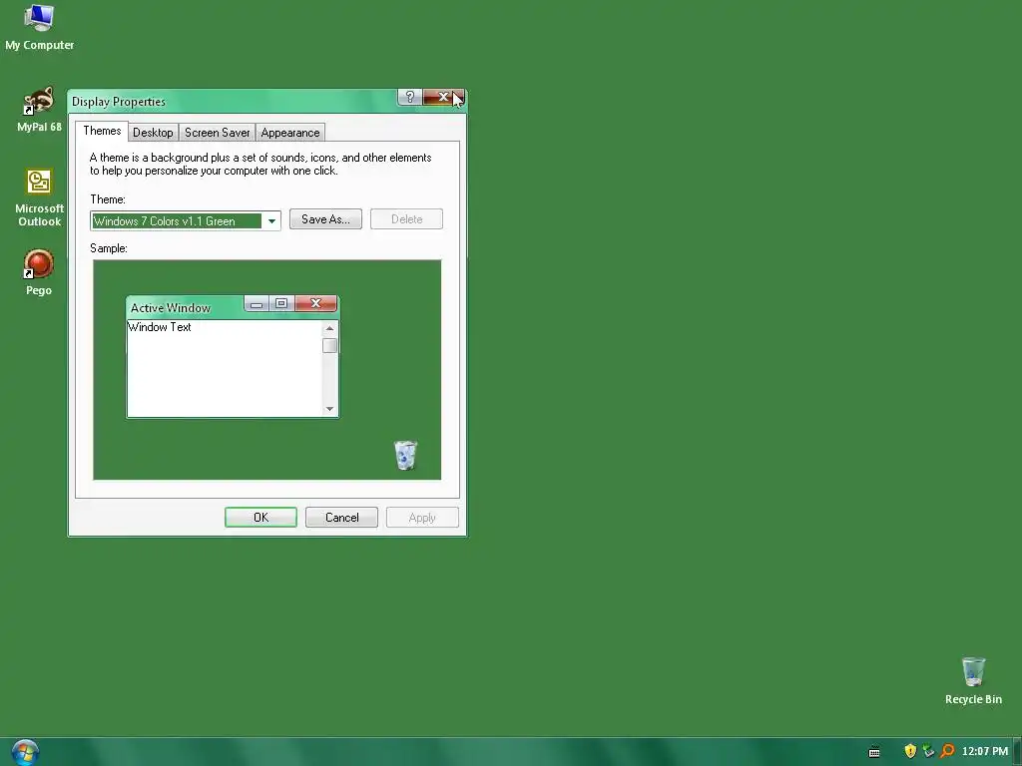
Task: Switch to the Screen Saver tab
Action: (217, 133)
